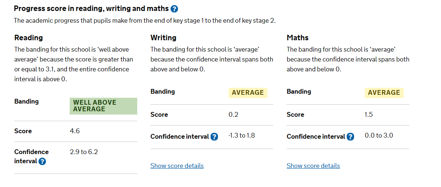Image resolution: width=441 pixels, height=187 pixels.
Task: Open Writing confidence interval help icon
Action: pyautogui.click(x=214, y=137)
